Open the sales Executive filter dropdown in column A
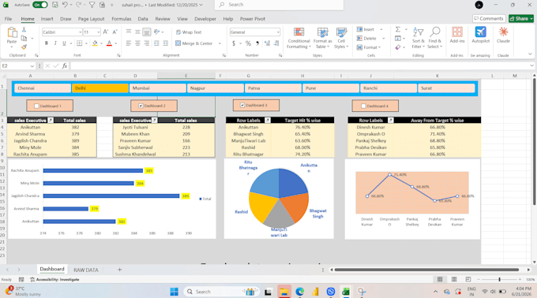This screenshot has width=537, height=298. (x=51, y=121)
